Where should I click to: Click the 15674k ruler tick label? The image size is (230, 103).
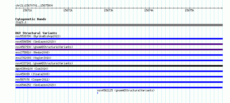click(149, 10)
